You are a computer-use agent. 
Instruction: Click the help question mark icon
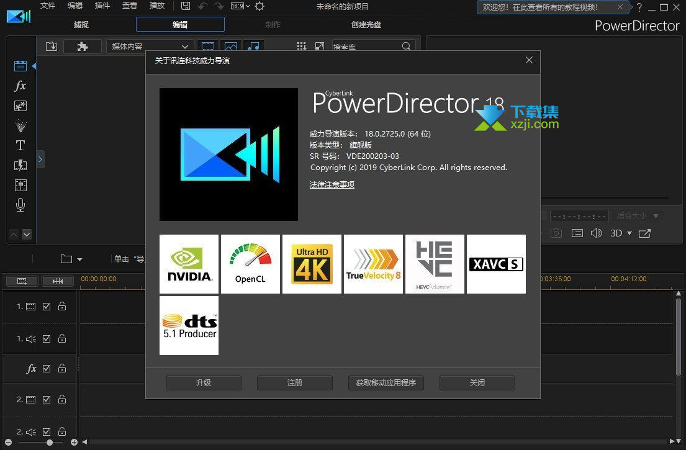pos(639,7)
